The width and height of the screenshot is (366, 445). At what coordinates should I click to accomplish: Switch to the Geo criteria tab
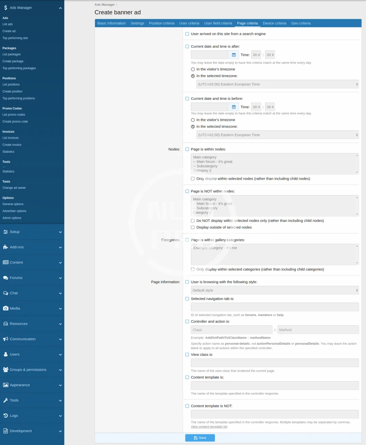pyautogui.click(x=301, y=23)
